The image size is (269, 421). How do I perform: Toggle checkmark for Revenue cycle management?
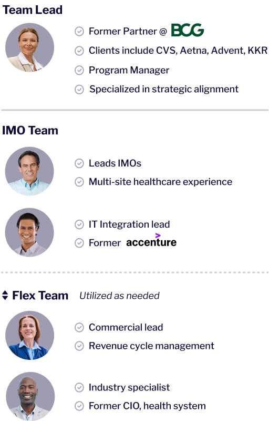pyautogui.click(x=79, y=346)
